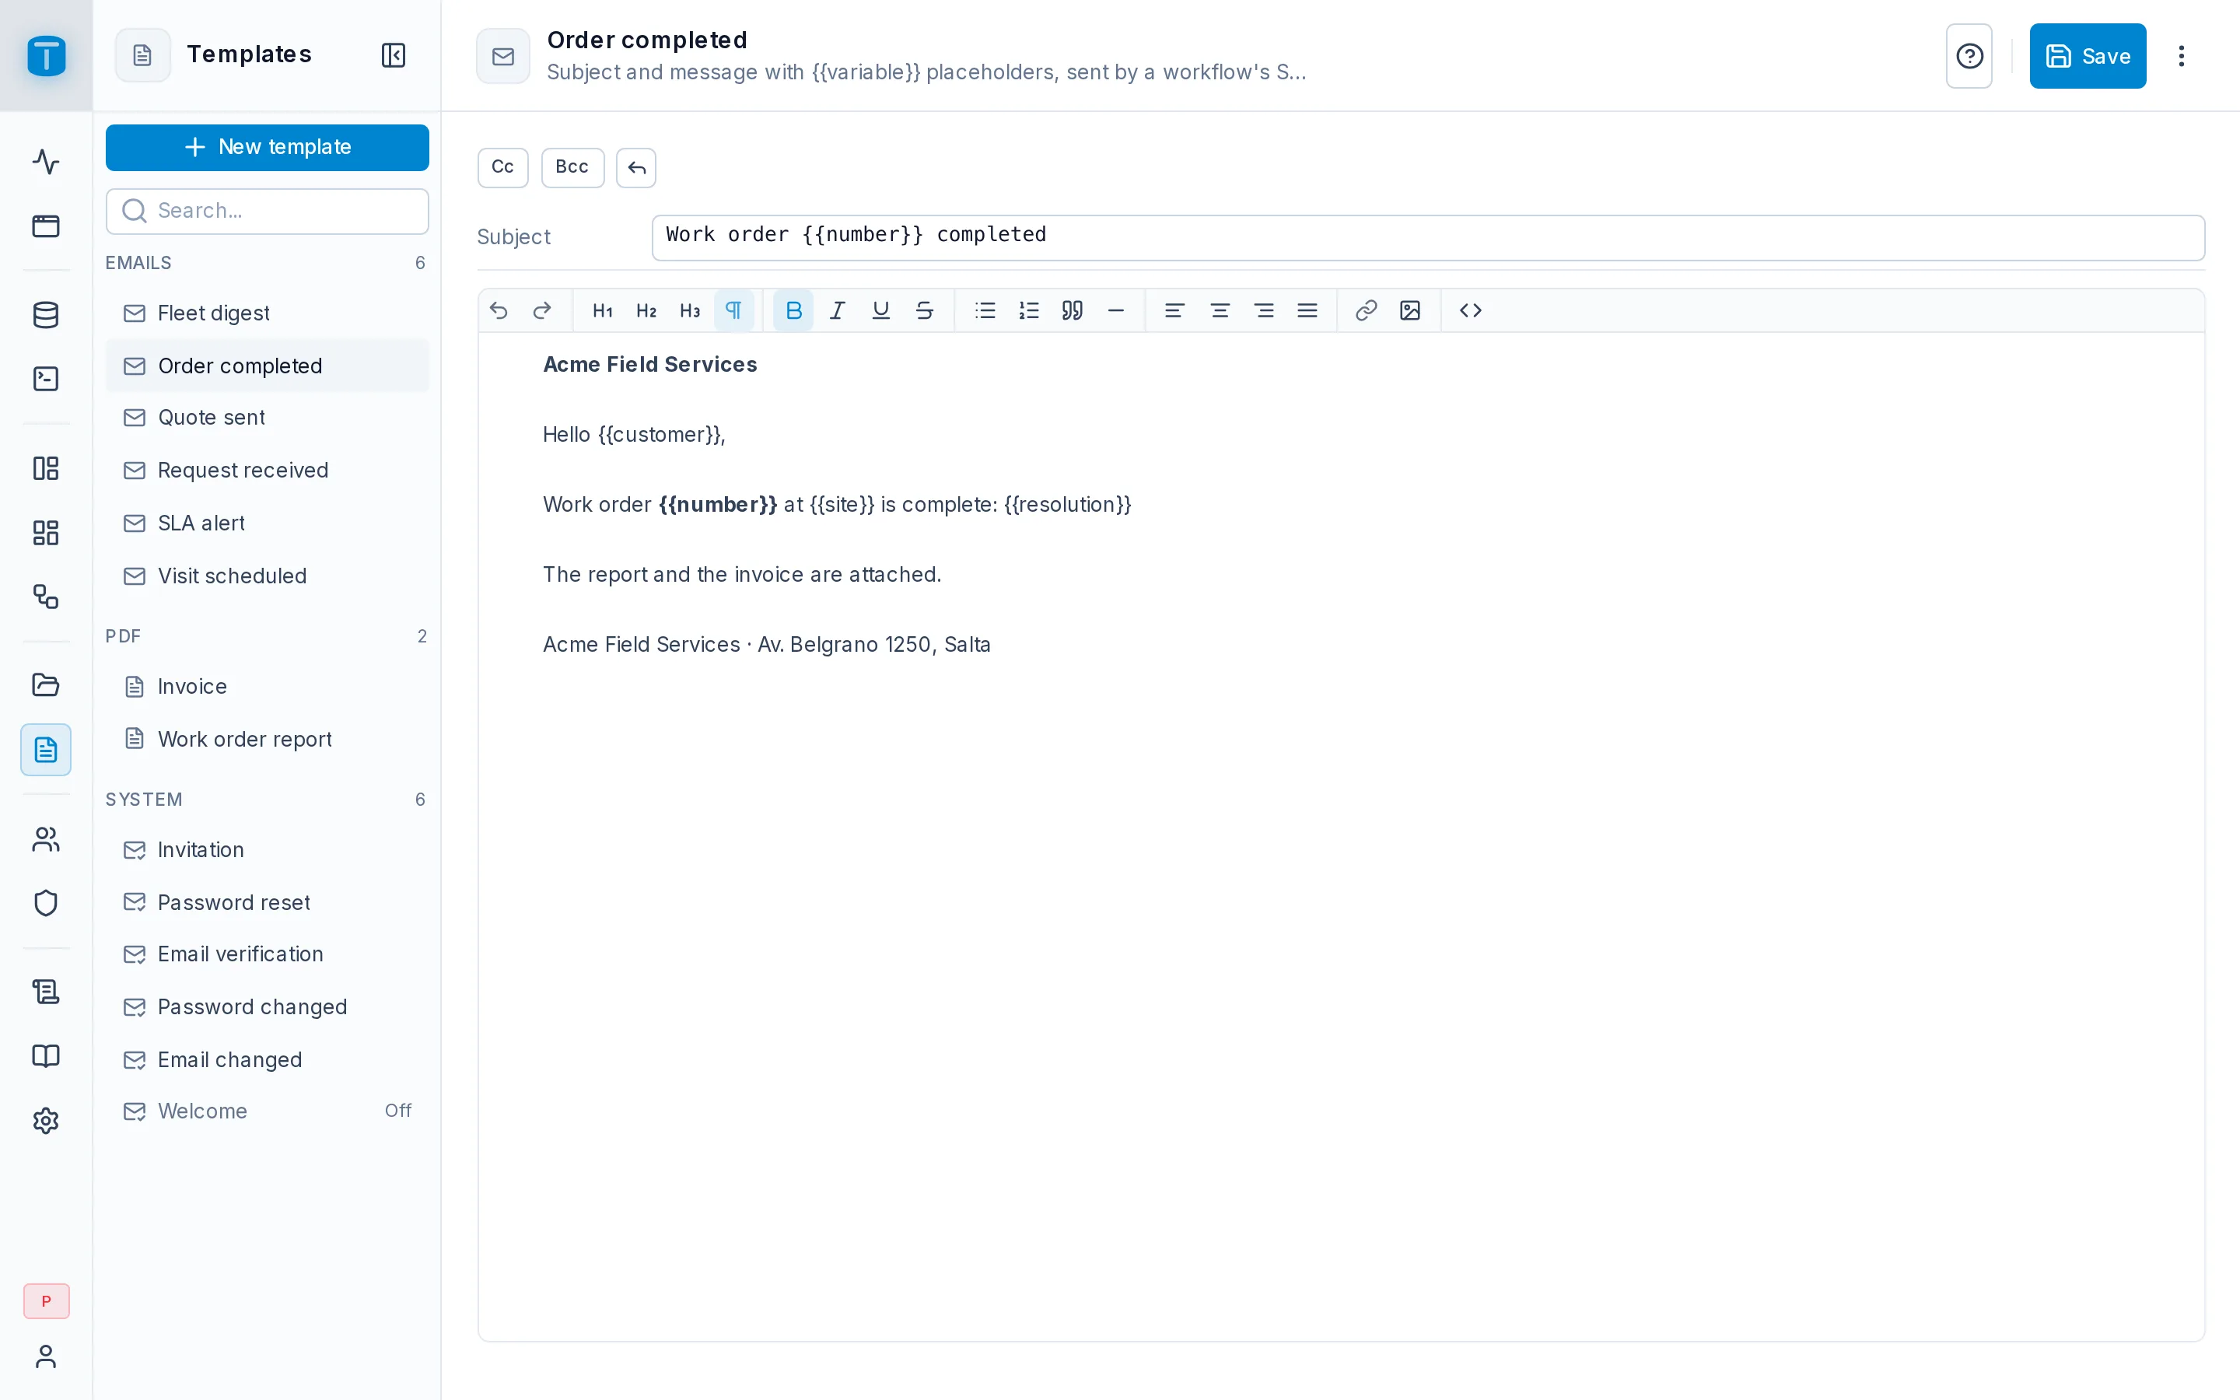2240x1400 pixels.
Task: Apply Heading 3 format
Action: coord(690,311)
